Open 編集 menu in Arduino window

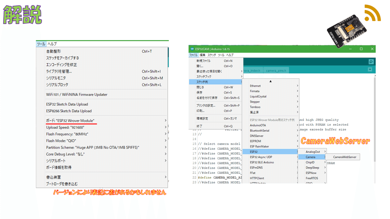pyautogui.click(x=202, y=55)
